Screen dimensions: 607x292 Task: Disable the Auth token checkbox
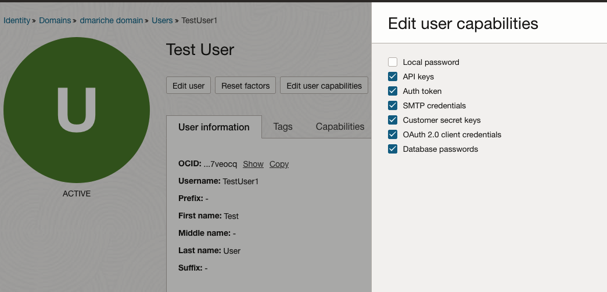coord(393,91)
